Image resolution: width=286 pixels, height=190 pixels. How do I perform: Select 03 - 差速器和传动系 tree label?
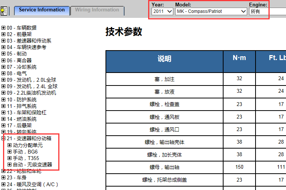[x=29, y=41]
